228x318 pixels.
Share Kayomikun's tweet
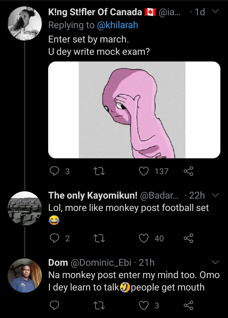[188, 238]
